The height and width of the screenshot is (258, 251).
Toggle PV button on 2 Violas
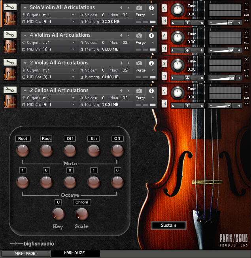pos(246,76)
